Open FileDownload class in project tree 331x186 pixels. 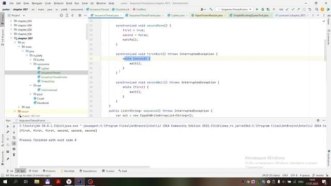coord(49,90)
